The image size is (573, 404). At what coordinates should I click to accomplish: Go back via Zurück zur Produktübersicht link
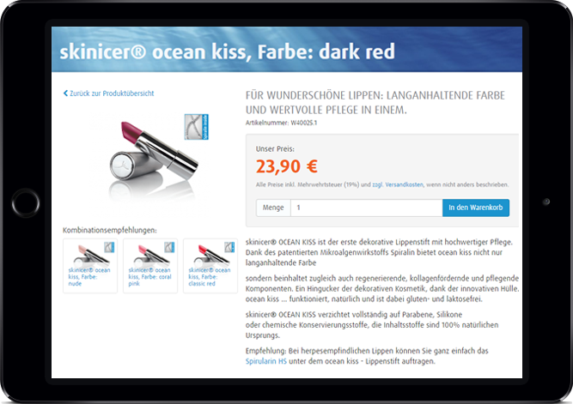112,93
